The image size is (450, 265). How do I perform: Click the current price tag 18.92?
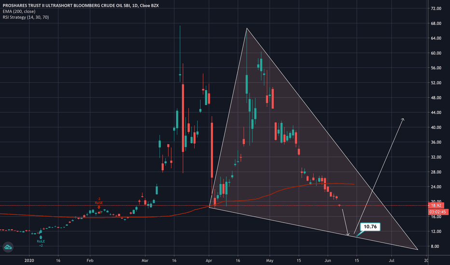point(436,205)
